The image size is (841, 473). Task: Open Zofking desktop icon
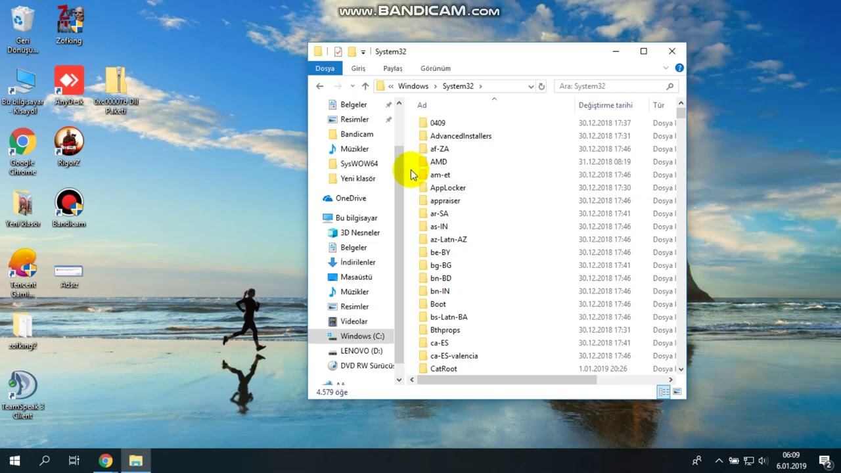(x=69, y=26)
